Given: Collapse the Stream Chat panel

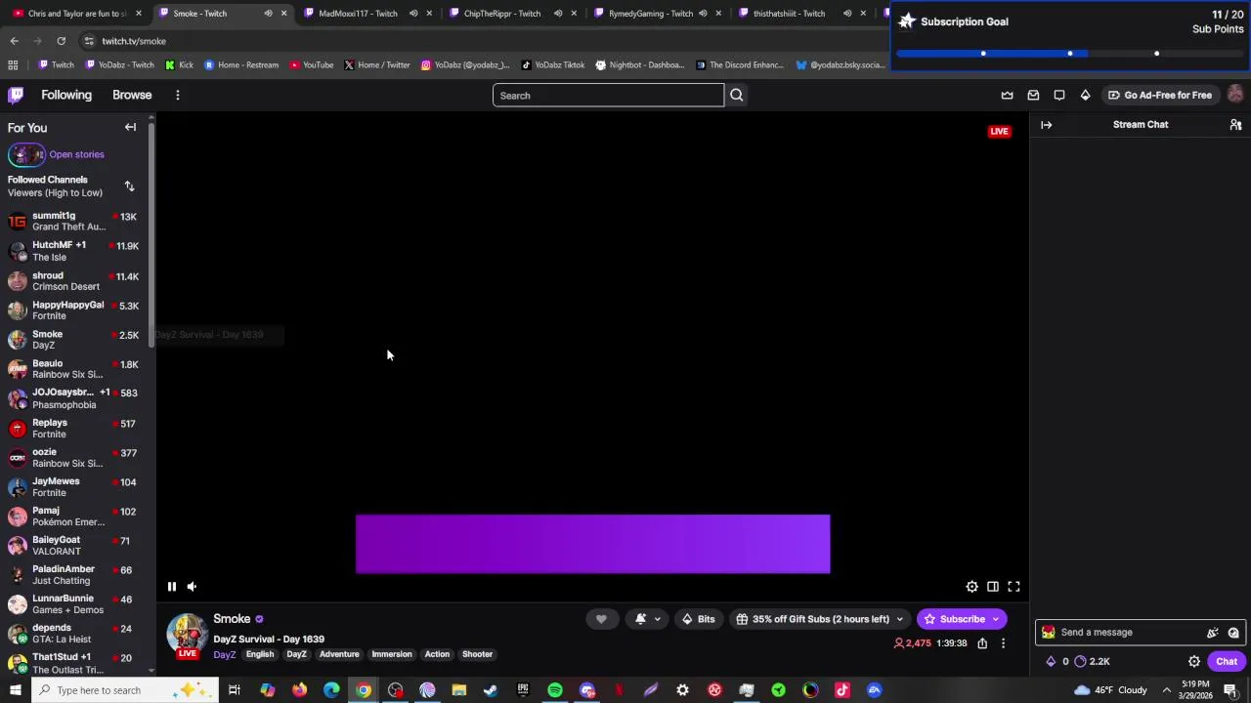Looking at the screenshot, I should [1046, 125].
